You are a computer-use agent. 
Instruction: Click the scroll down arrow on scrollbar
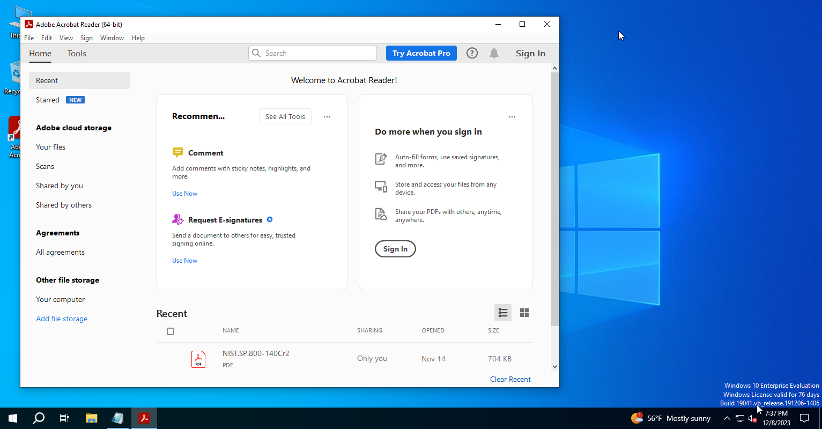click(x=554, y=367)
